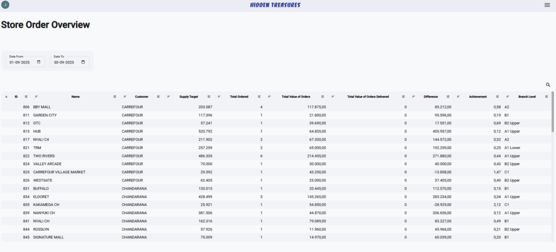The width and height of the screenshot is (556, 252).
Task: Open the hamburger menu in the top bar
Action: click(x=547, y=5)
